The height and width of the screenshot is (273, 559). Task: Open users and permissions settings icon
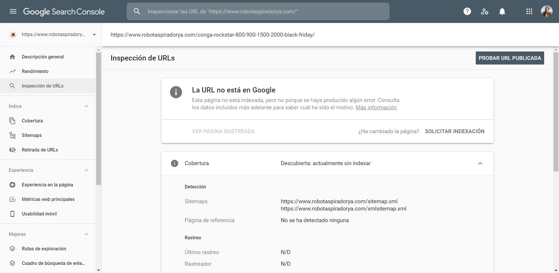tap(484, 11)
